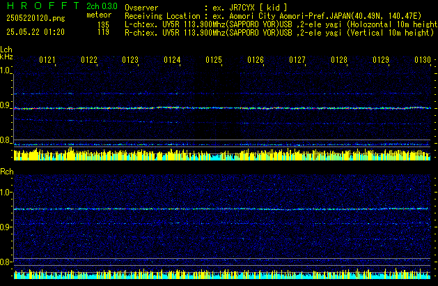Click meteor count 119
438x286 pixels.
click(103, 32)
